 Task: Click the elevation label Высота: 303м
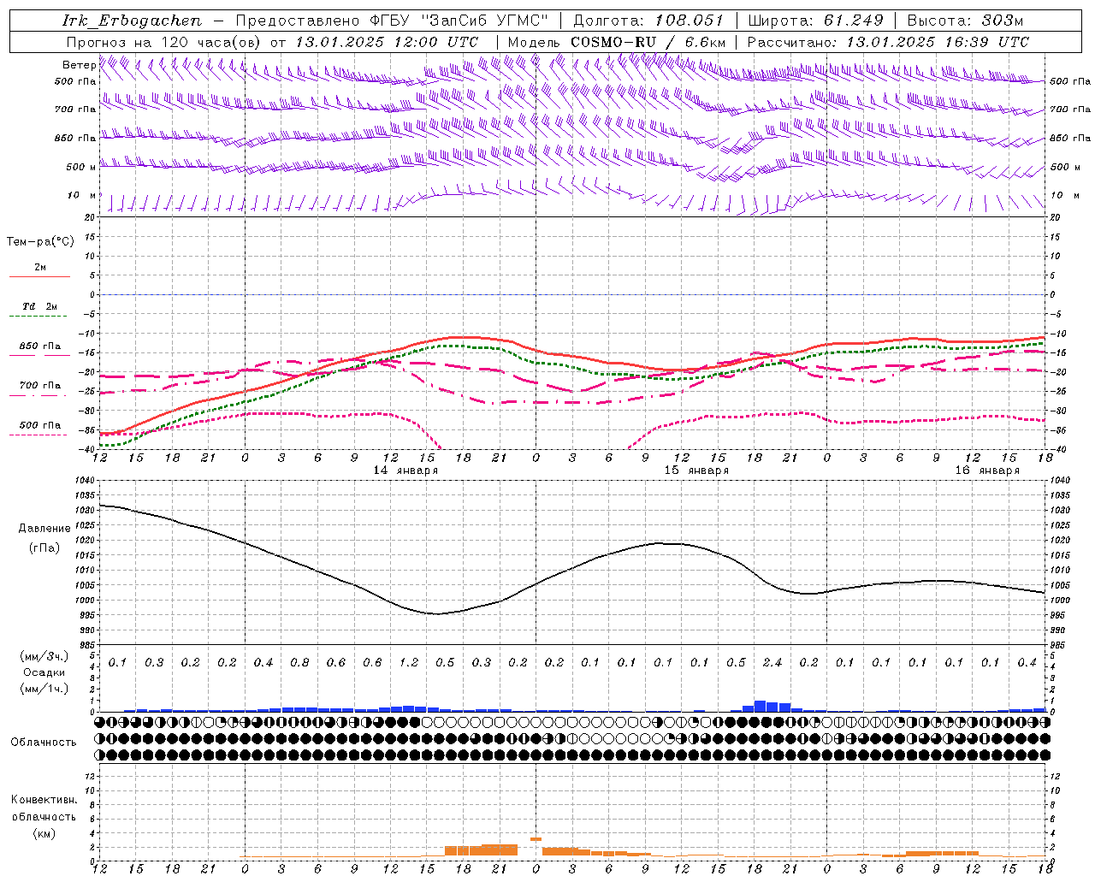(x=965, y=21)
